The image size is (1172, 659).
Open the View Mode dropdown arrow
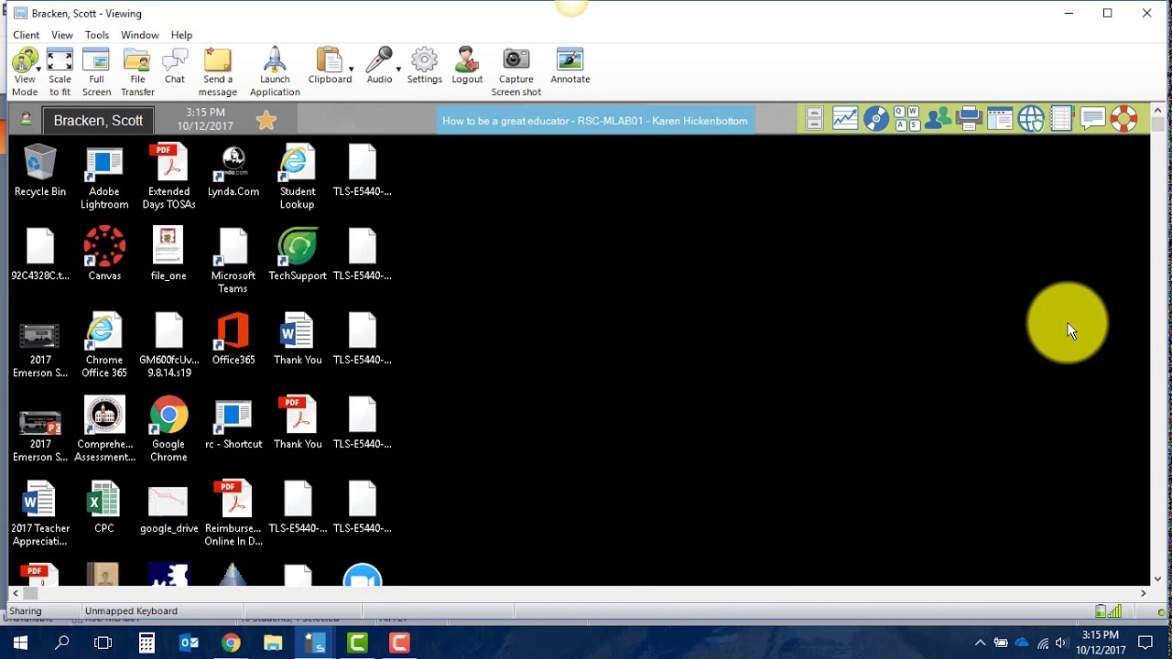(38, 70)
